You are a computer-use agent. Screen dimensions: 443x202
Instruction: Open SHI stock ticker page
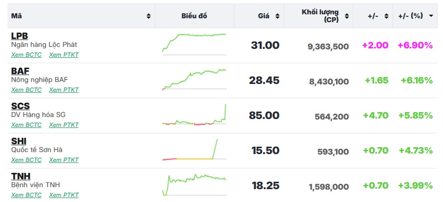(x=19, y=141)
